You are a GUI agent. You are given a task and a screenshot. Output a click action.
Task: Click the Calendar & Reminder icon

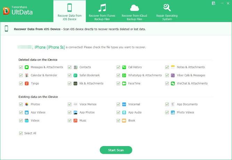point(27,75)
